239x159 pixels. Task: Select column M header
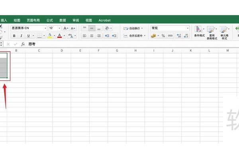(227, 50)
